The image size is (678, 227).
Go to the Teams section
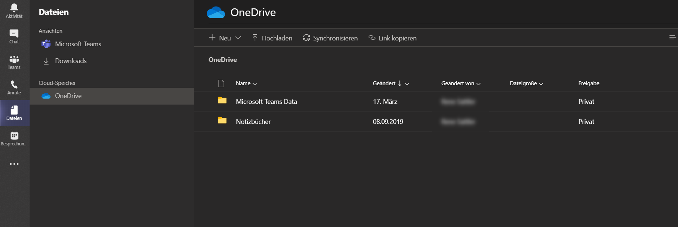tap(14, 62)
